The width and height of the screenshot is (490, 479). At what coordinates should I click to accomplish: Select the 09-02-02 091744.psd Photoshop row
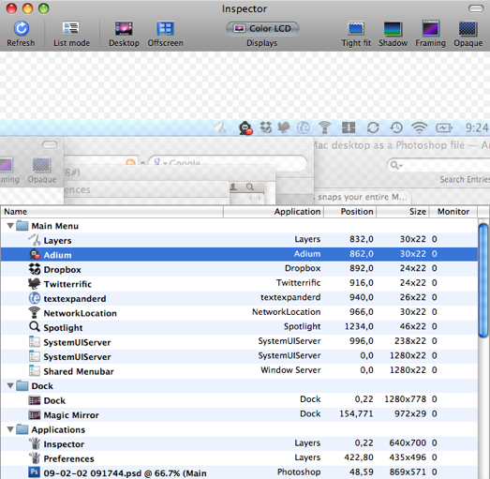tap(239, 472)
